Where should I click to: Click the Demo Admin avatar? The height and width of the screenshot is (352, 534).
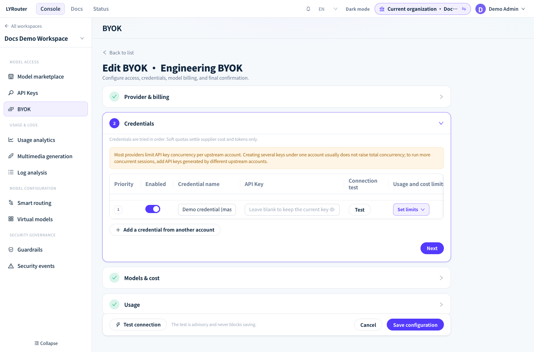tap(481, 9)
